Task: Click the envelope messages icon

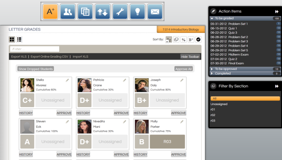Action: tap(155, 11)
